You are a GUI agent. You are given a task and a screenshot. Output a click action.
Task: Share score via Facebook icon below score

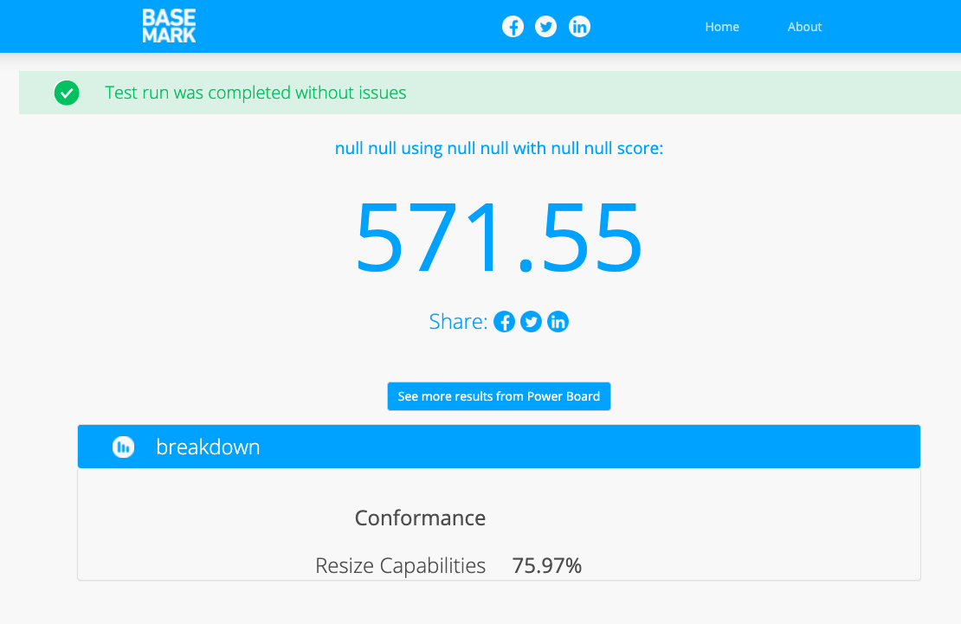(x=504, y=322)
